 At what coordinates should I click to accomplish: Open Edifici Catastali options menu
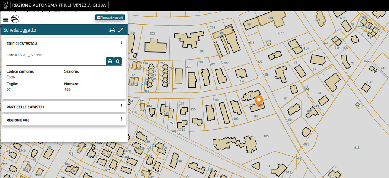[121, 43]
